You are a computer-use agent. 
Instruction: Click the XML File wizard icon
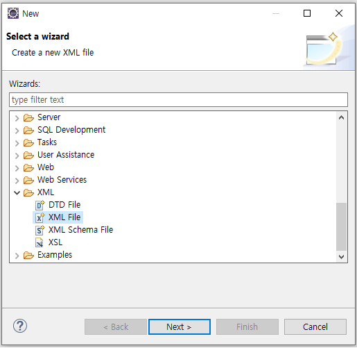tap(40, 217)
